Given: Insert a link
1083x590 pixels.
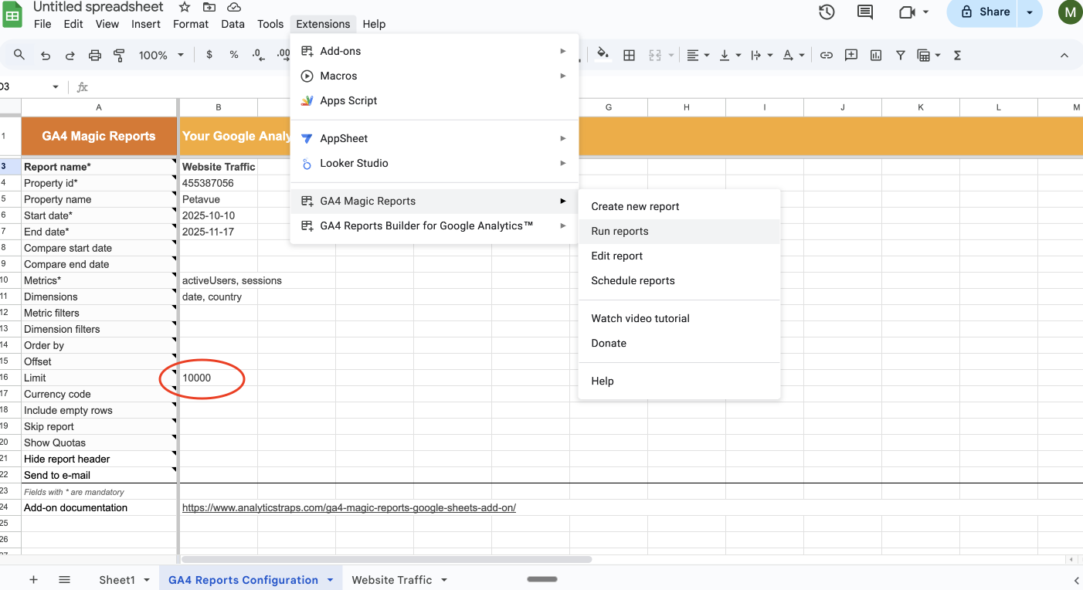Looking at the screenshot, I should [x=827, y=55].
